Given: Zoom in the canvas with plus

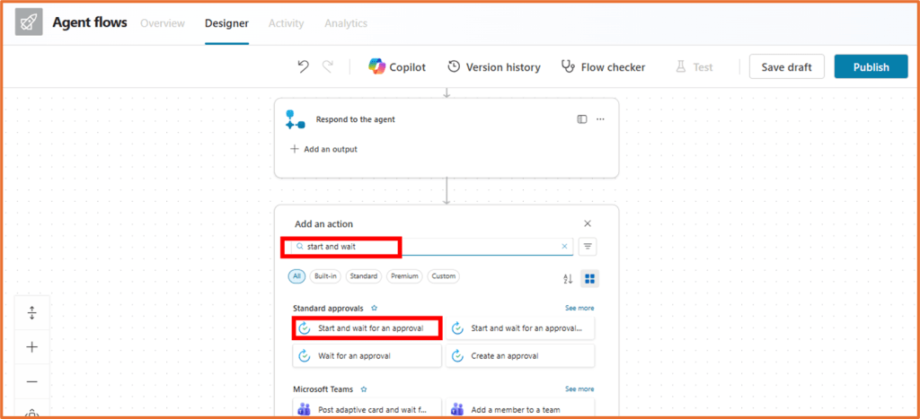Looking at the screenshot, I should point(31,347).
